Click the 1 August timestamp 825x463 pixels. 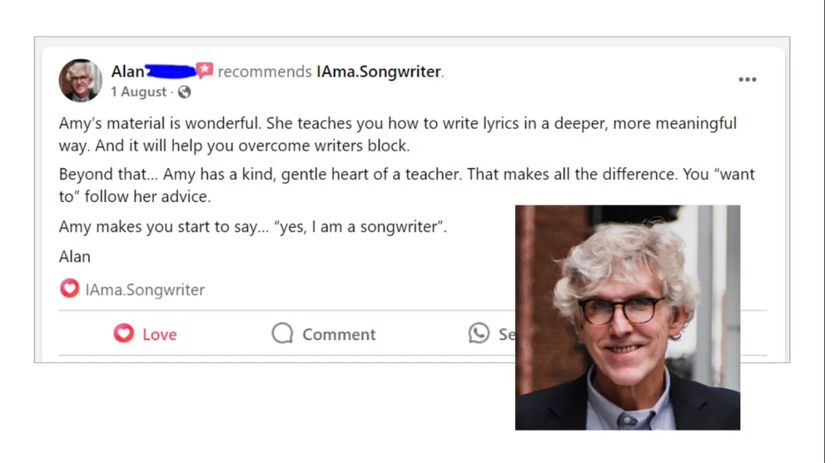(139, 92)
